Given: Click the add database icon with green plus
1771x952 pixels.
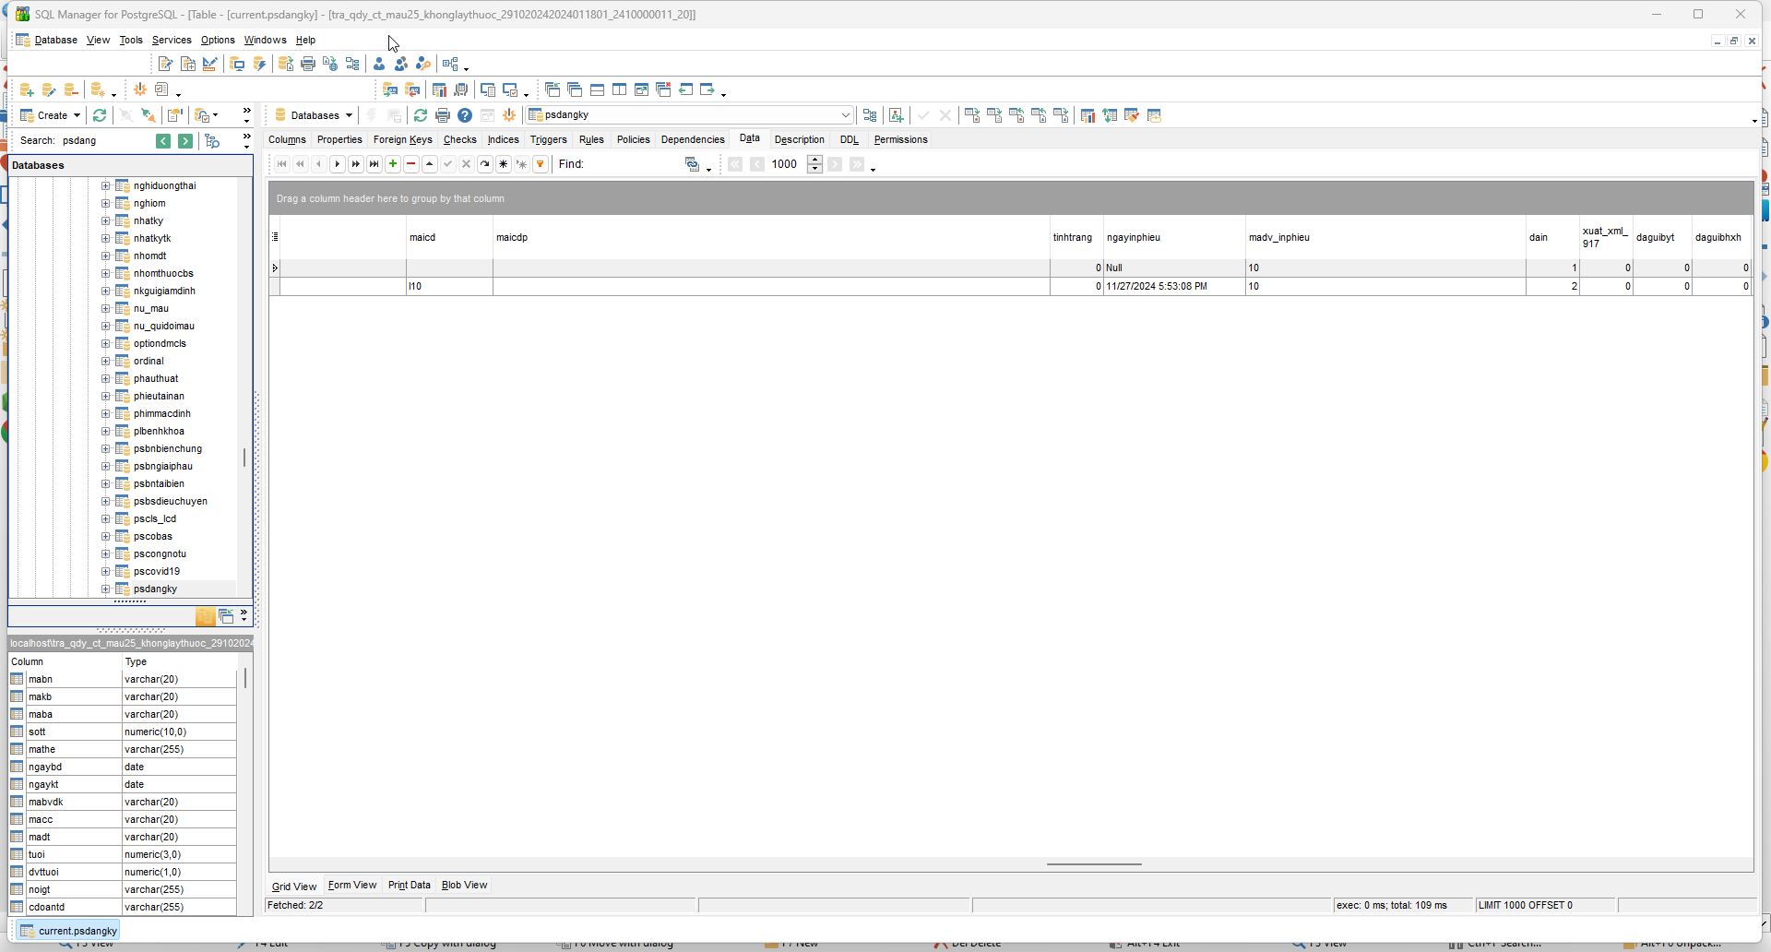Looking at the screenshot, I should click(x=27, y=89).
